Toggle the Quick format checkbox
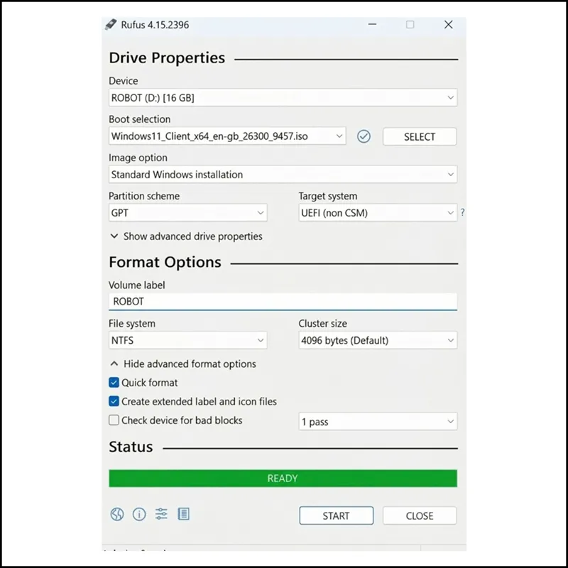568x568 pixels. coord(114,383)
